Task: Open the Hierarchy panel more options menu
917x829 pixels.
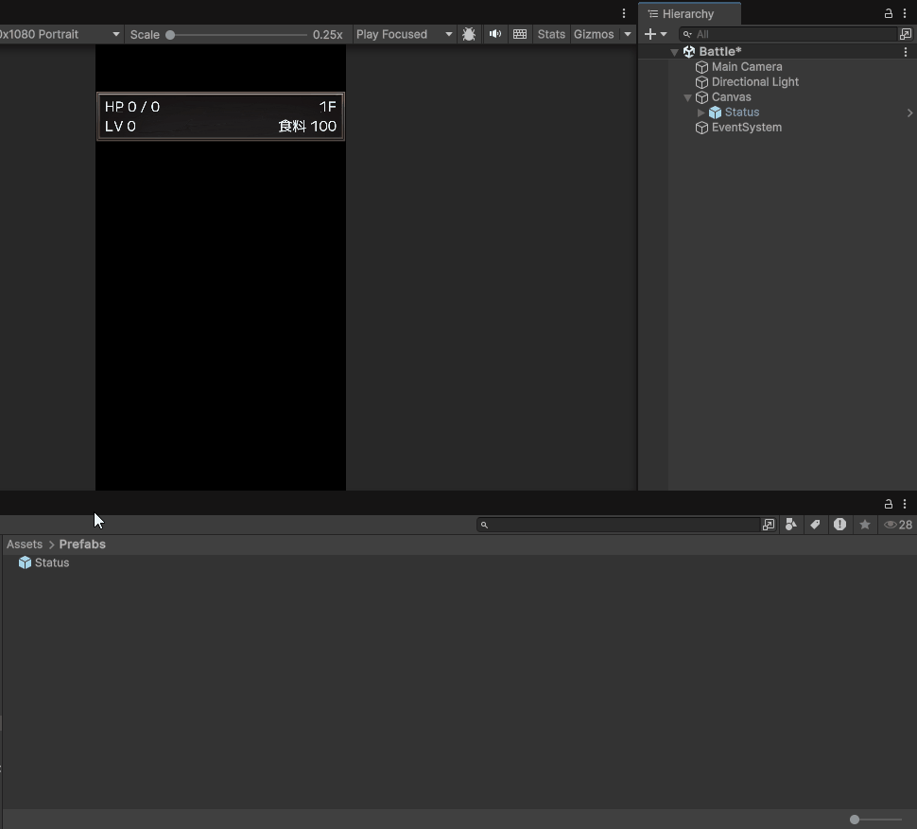Action: click(x=905, y=13)
